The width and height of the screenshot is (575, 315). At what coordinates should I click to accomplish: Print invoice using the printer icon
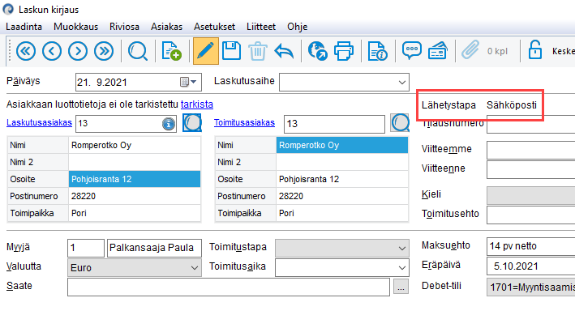pos(344,51)
